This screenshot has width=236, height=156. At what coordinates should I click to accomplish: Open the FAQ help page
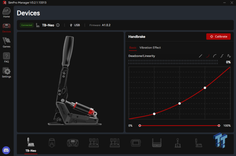(6, 57)
